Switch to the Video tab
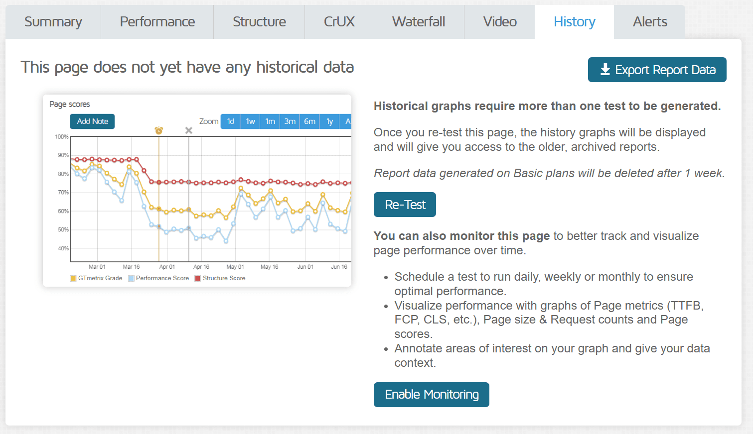Image resolution: width=753 pixels, height=434 pixels. 499,21
